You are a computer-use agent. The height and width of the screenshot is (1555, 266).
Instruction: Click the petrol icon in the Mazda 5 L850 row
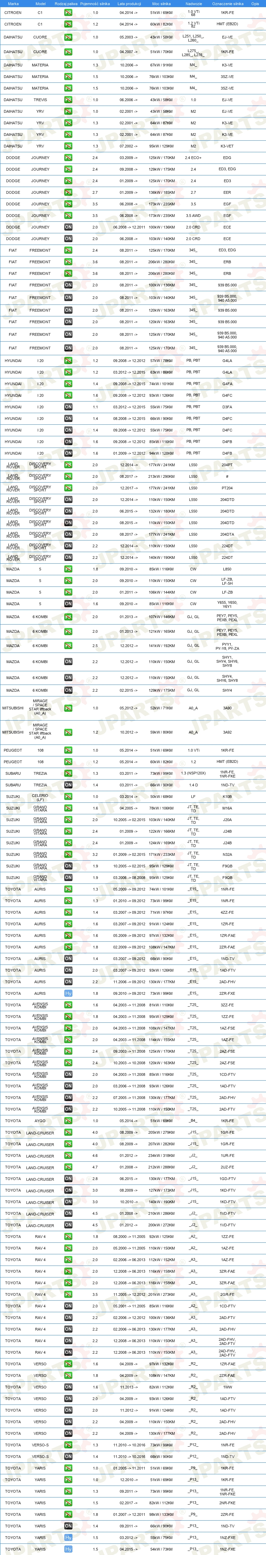68,569
